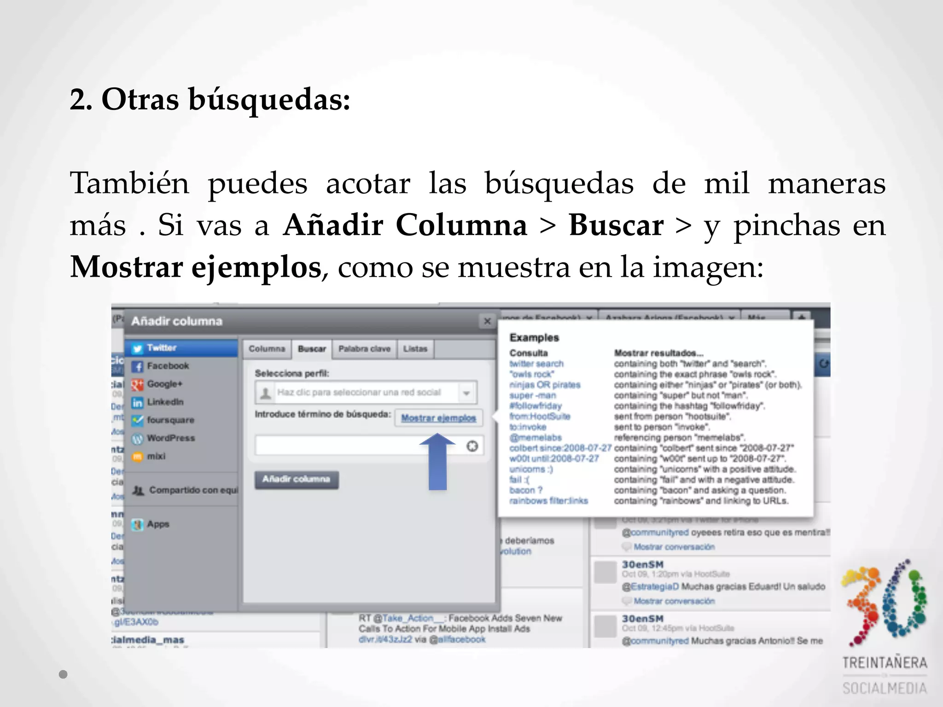Screen dimensions: 943x707
Task: Click the 'to:invoke' example query
Action: pyautogui.click(x=528, y=427)
